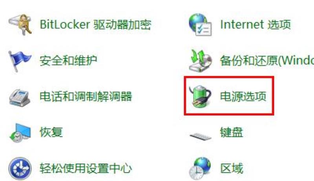Open the BitLocker 驱动器加密 link

click(95, 25)
